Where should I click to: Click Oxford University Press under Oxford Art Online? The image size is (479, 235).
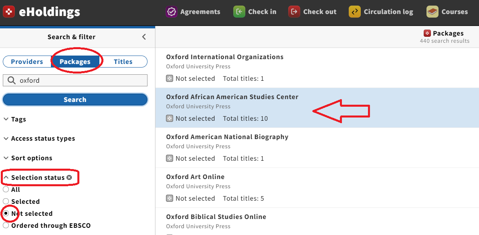pos(198,186)
